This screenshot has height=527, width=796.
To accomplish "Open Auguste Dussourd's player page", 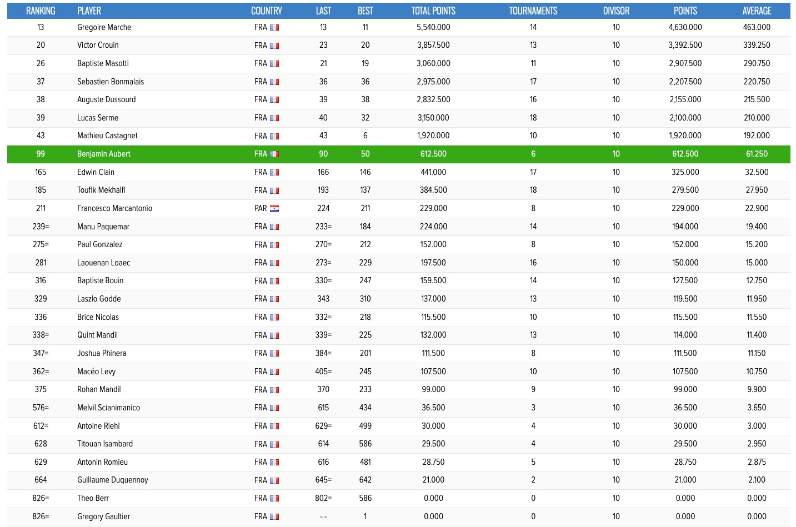I will click(x=106, y=99).
